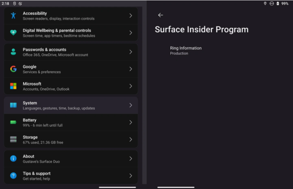Image resolution: width=293 pixels, height=189 pixels.
Task: Open Digital Wellbeing via its chevron
Action: click(x=131, y=33)
